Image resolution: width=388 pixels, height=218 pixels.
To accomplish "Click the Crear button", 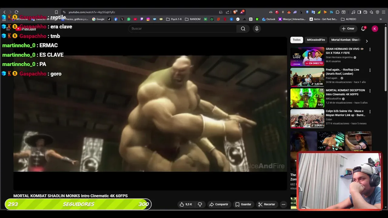I will (348, 28).
